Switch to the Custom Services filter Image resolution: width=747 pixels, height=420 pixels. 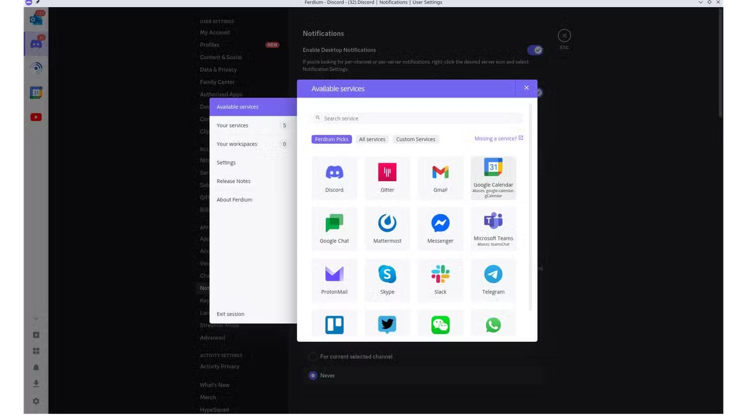(415, 139)
